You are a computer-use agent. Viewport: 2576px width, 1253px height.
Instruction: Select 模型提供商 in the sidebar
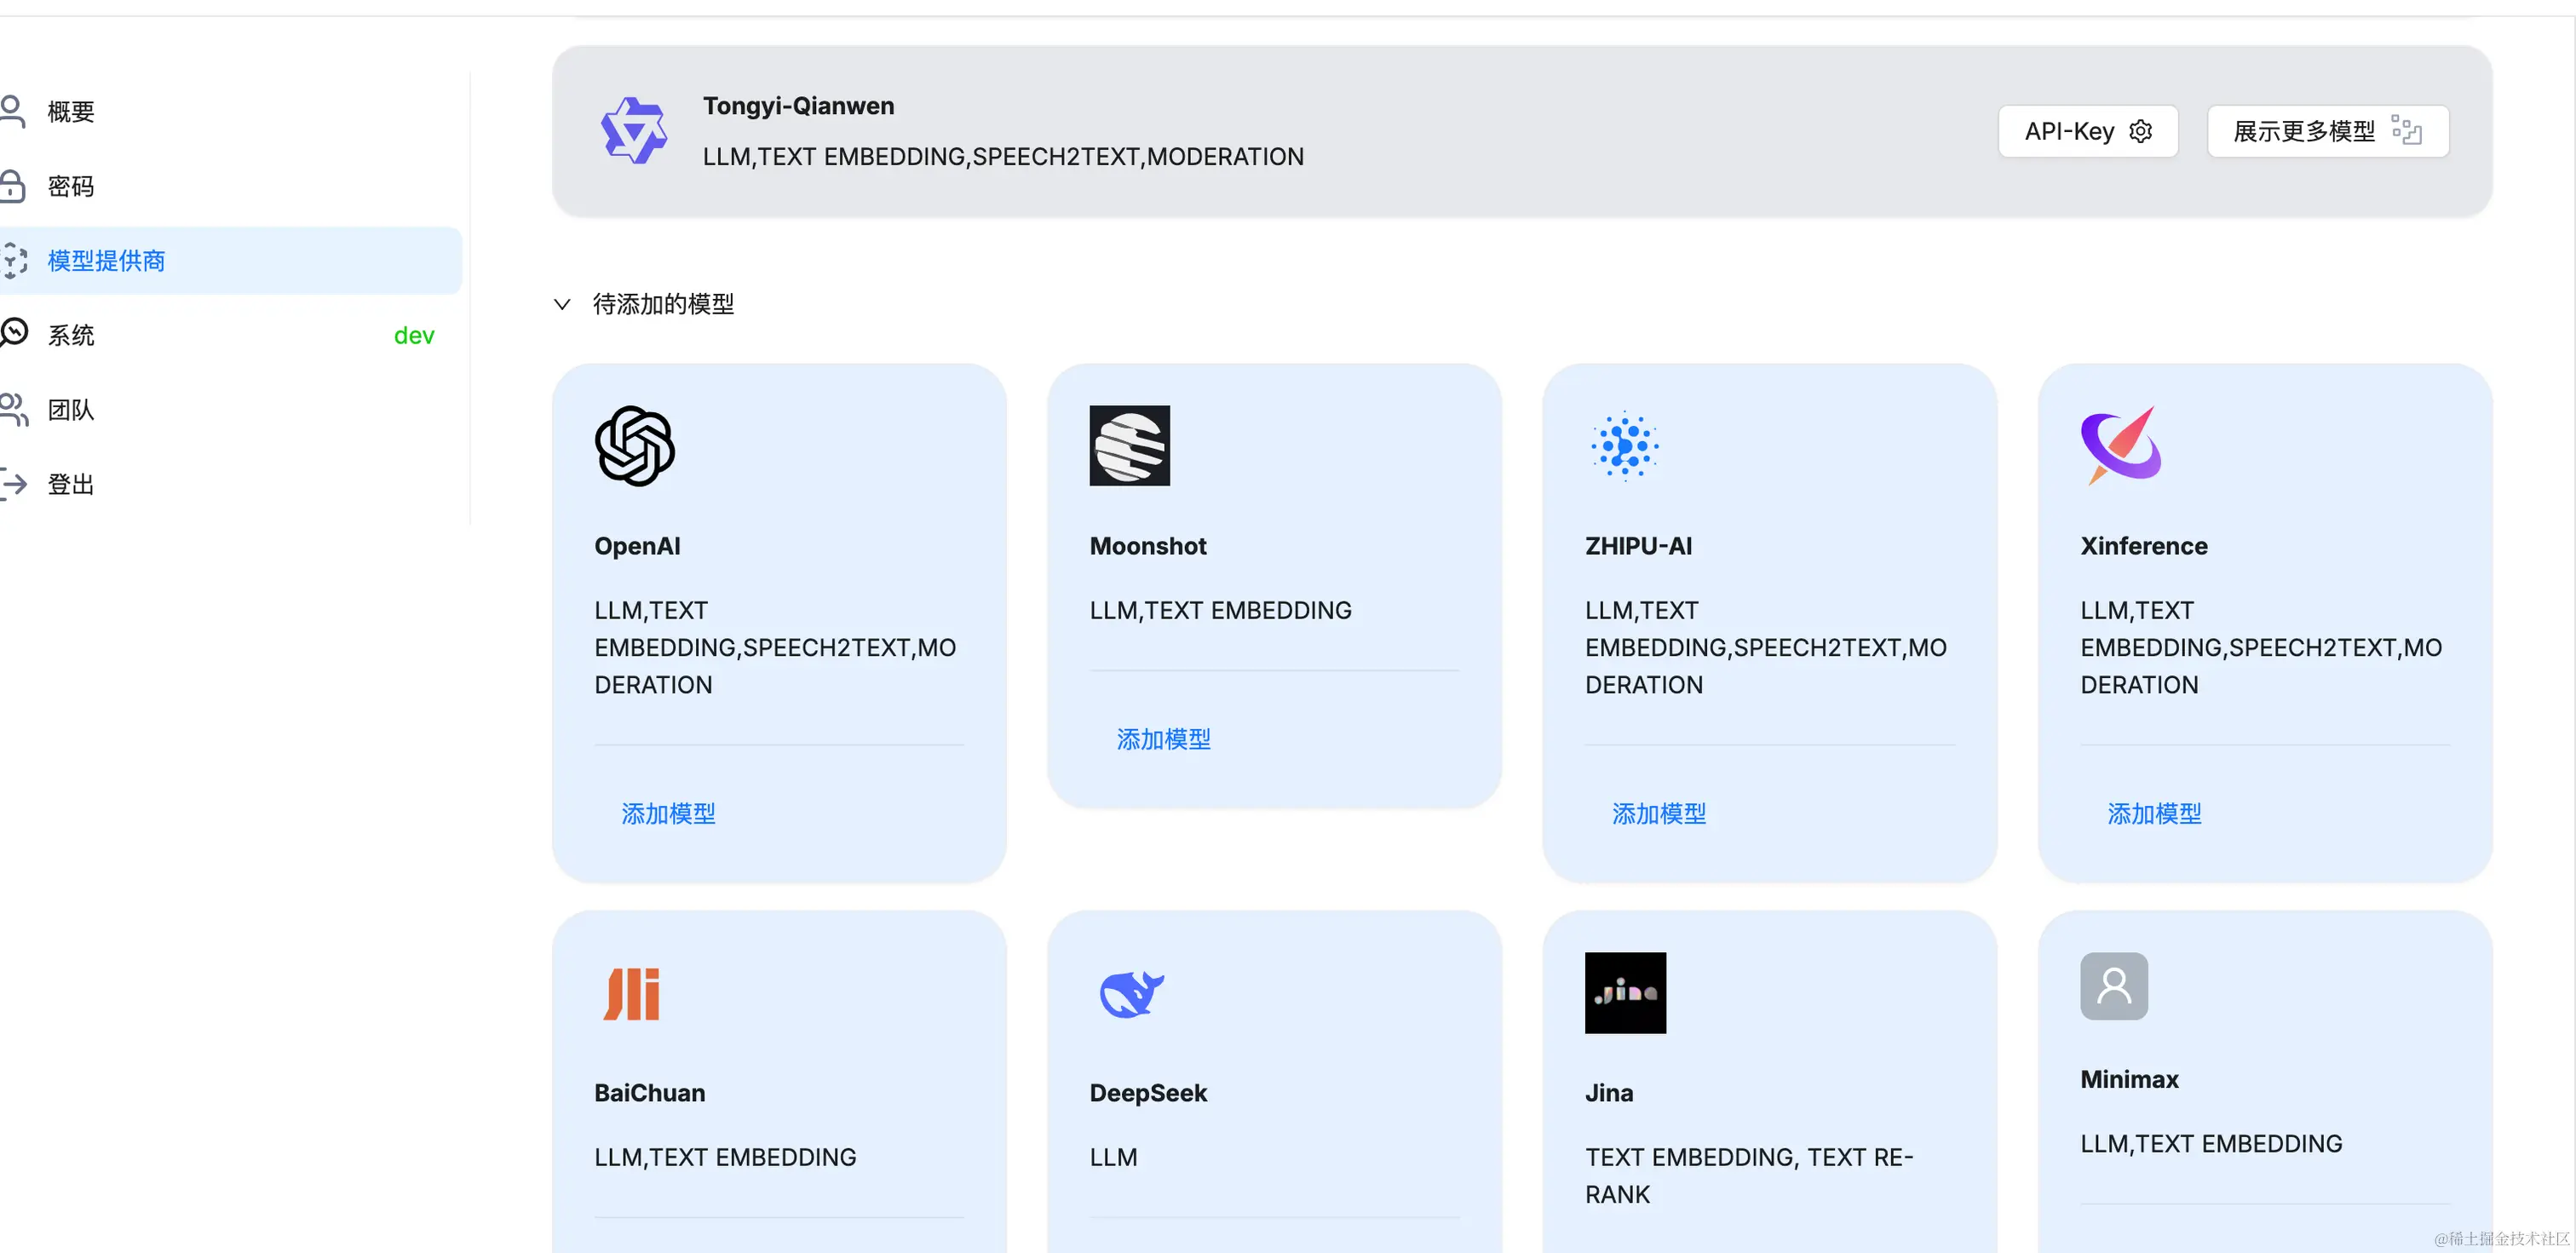click(x=106, y=261)
